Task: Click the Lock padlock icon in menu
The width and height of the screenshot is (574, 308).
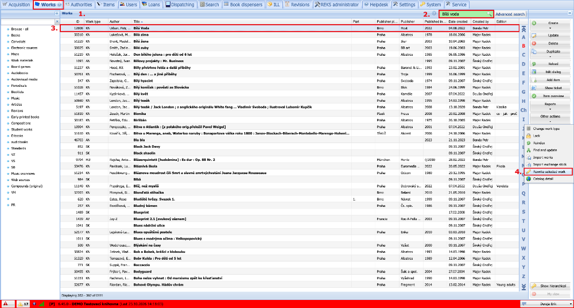Action: point(528,136)
